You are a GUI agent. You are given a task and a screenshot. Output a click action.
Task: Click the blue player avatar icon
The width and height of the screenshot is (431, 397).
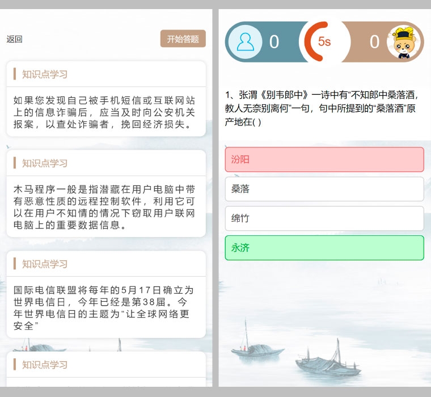click(x=245, y=41)
